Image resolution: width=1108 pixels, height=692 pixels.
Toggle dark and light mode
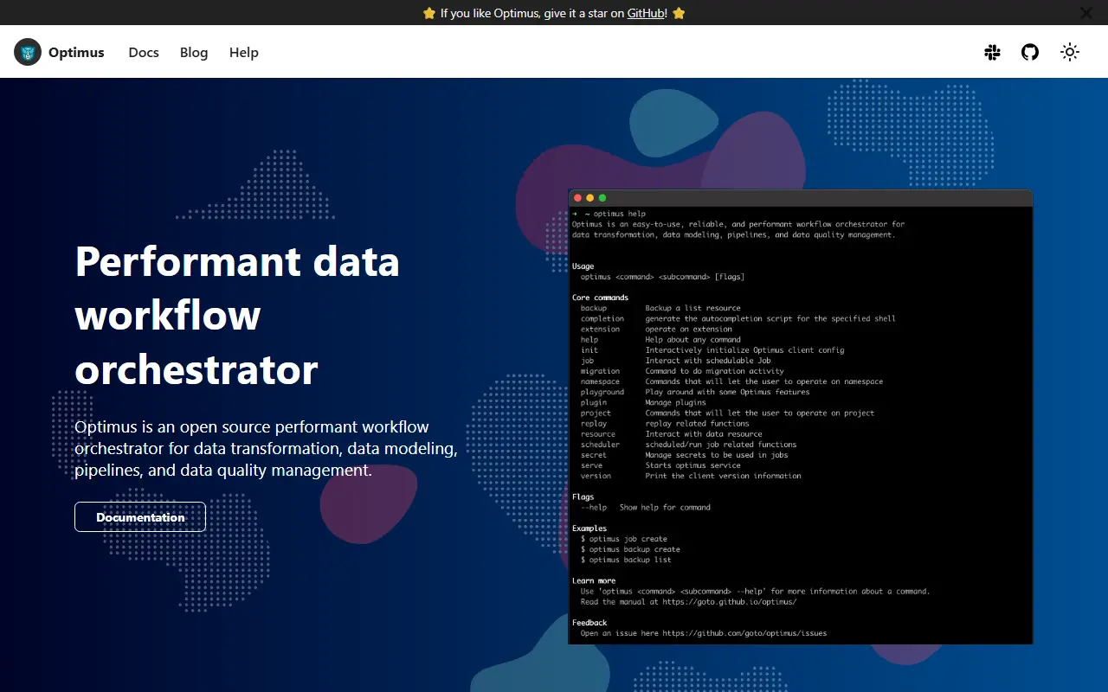1070,52
